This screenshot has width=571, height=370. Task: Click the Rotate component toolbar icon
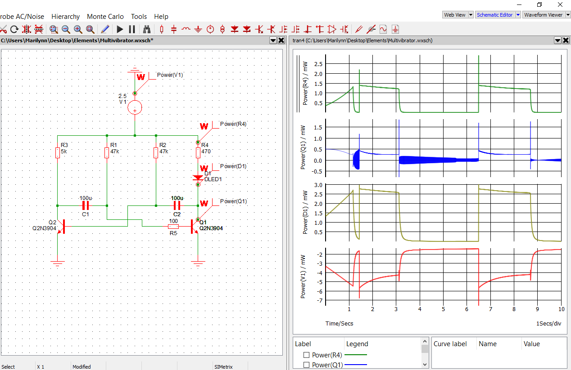point(14,29)
